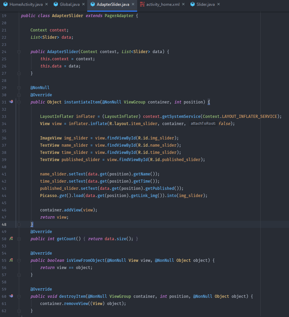Select the AdapterSlider.java tab

pyautogui.click(x=113, y=4)
